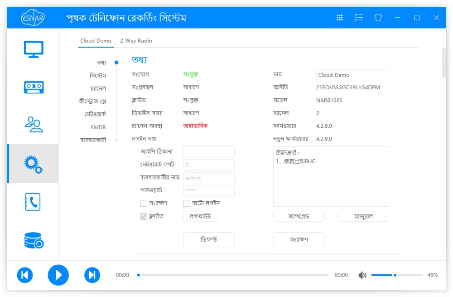Open the database backup sidebar icon
Viewport: 453px width, 297px height.
(x=34, y=240)
